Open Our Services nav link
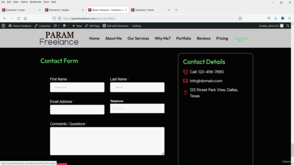This screenshot has height=165, width=294. pyautogui.click(x=138, y=38)
